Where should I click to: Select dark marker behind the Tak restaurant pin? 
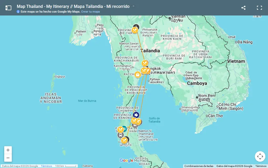pyautogui.click(x=137, y=26)
